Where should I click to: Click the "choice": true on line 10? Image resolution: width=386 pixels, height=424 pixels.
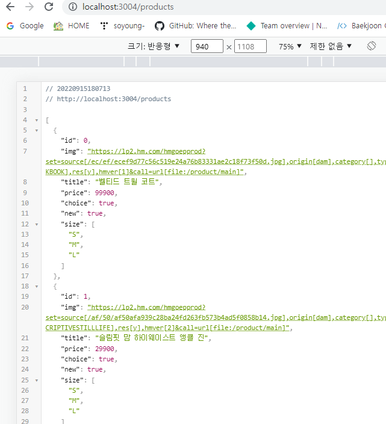[89, 203]
